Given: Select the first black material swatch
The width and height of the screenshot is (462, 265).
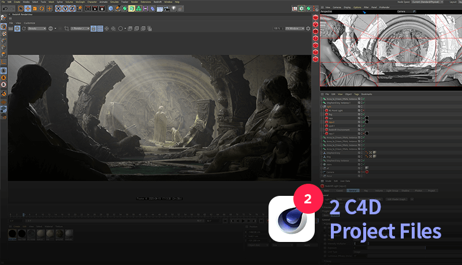Looking at the screenshot, I should [12, 234].
